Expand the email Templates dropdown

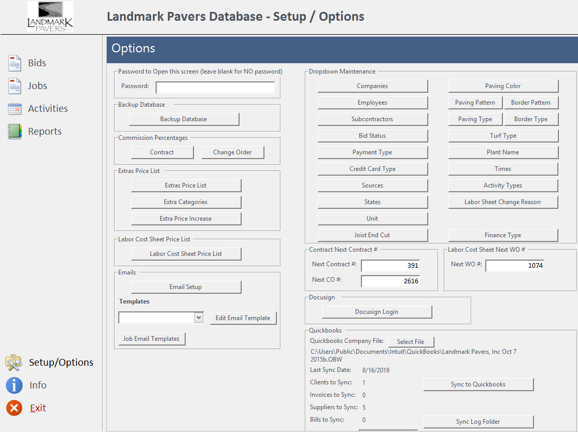pos(199,318)
